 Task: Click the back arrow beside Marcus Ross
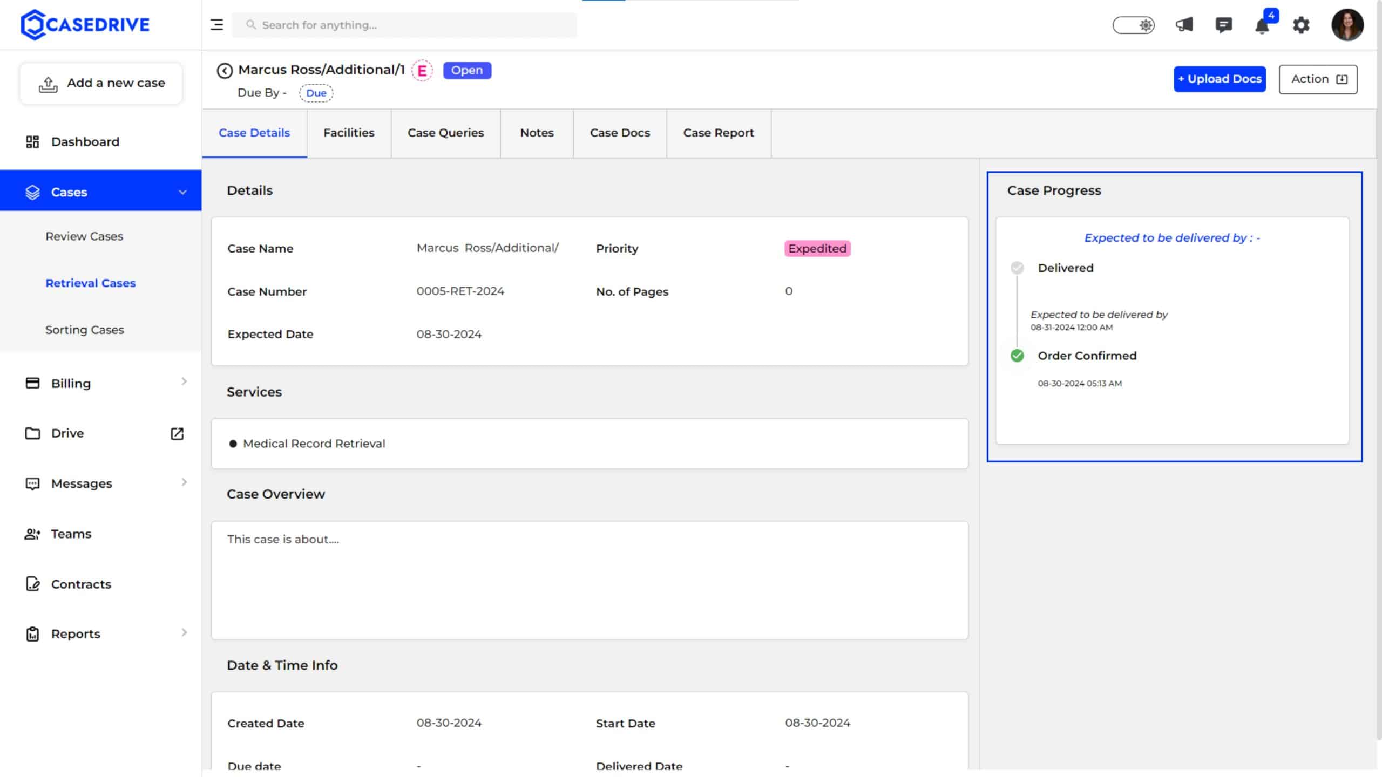pos(225,71)
